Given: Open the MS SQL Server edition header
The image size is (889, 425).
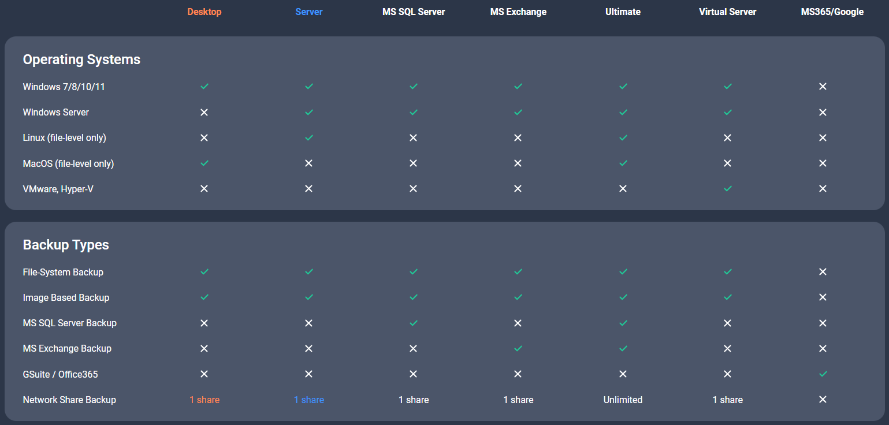Looking at the screenshot, I should 414,12.
